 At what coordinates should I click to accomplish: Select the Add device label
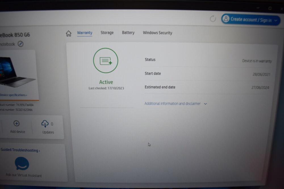[x=18, y=132]
